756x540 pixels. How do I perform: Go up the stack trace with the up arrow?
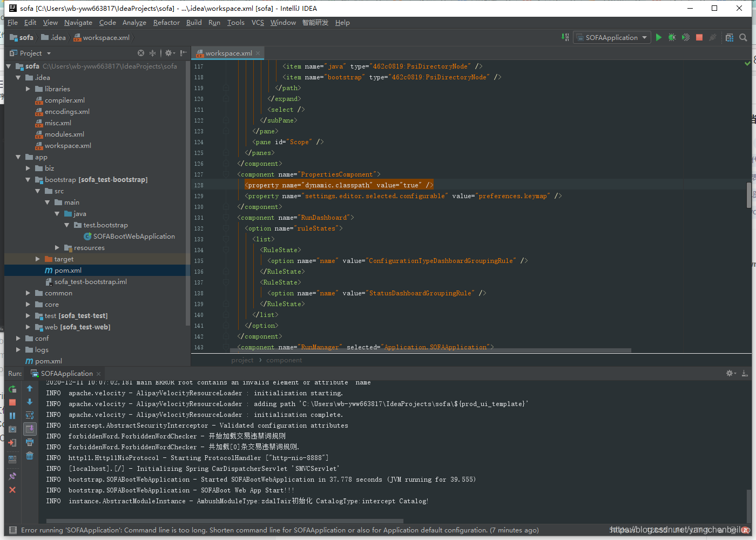tap(30, 389)
